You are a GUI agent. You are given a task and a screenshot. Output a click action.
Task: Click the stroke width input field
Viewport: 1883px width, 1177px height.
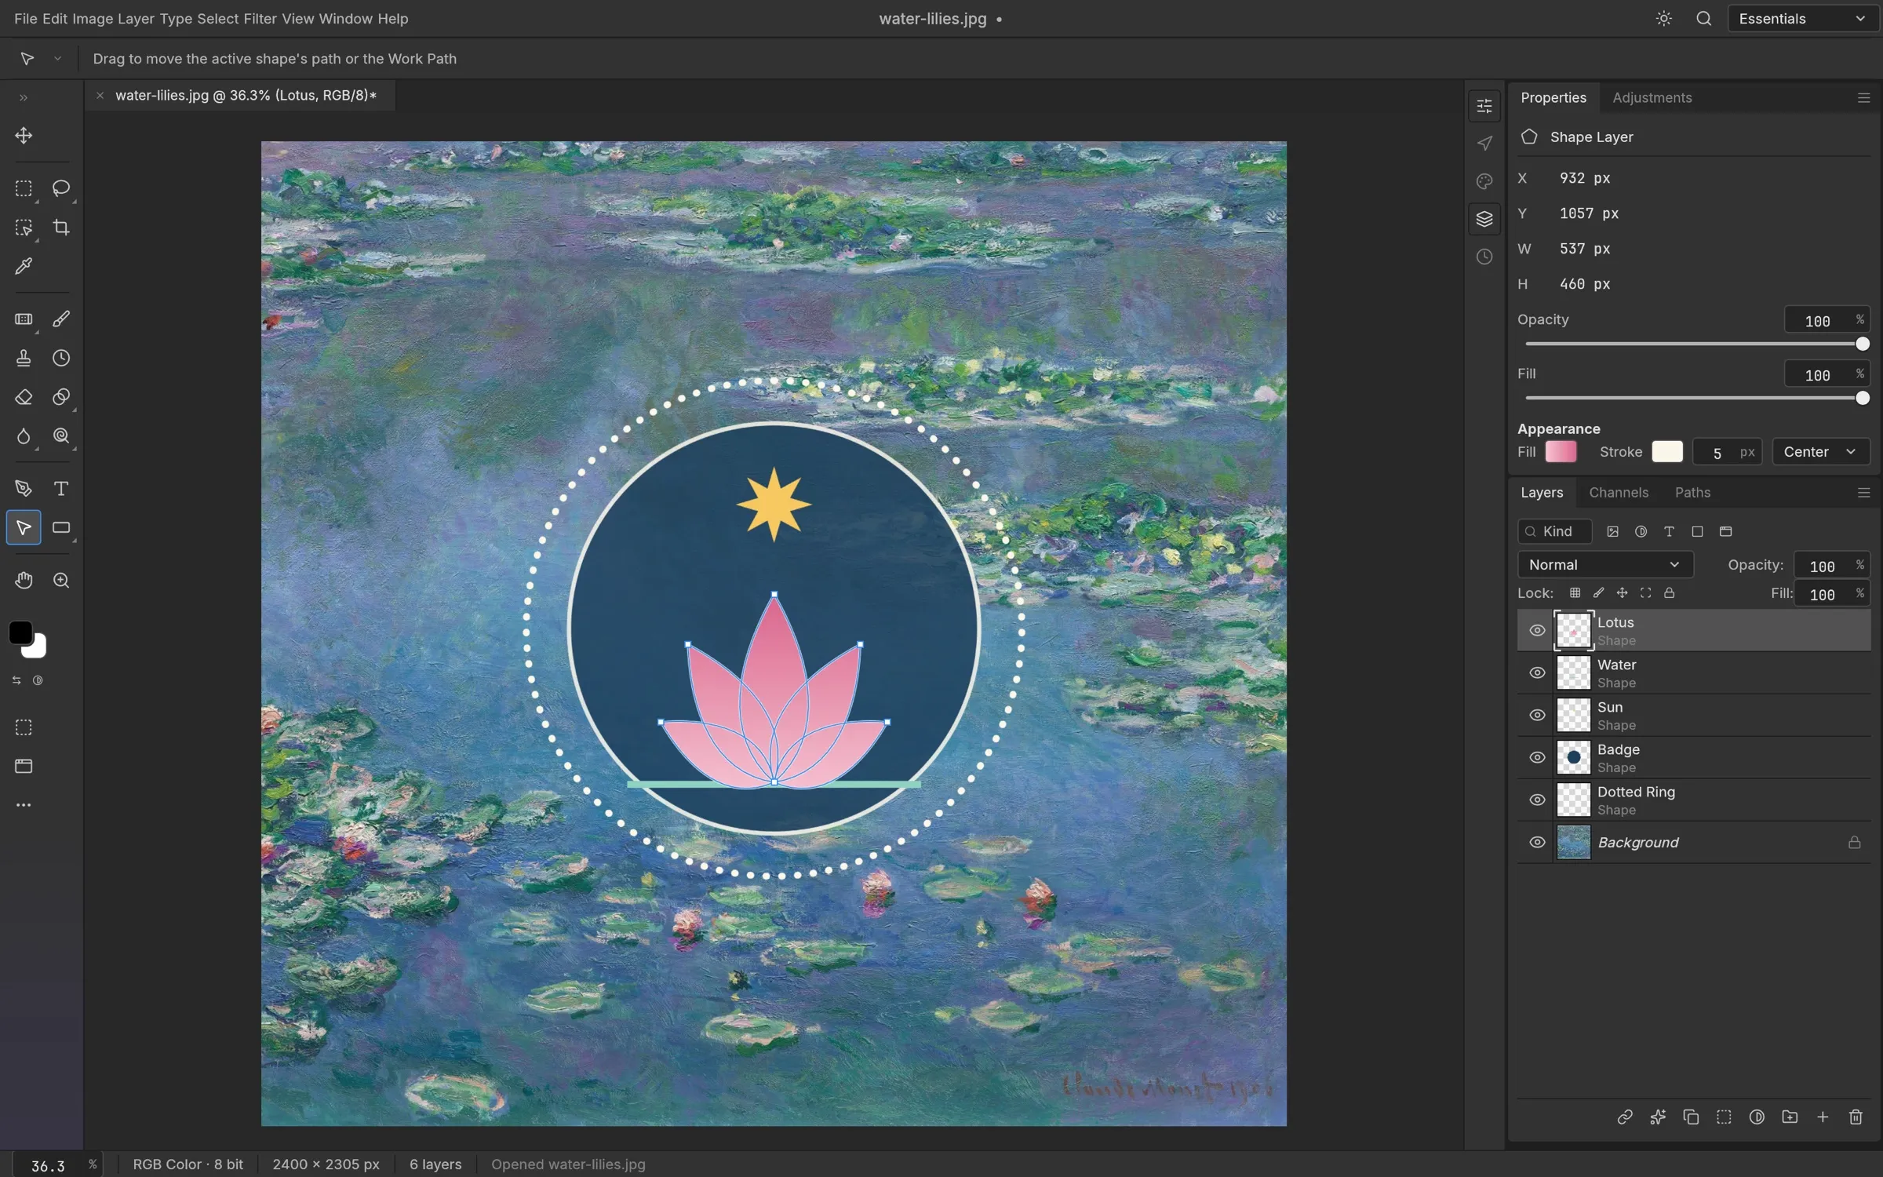(x=1727, y=452)
